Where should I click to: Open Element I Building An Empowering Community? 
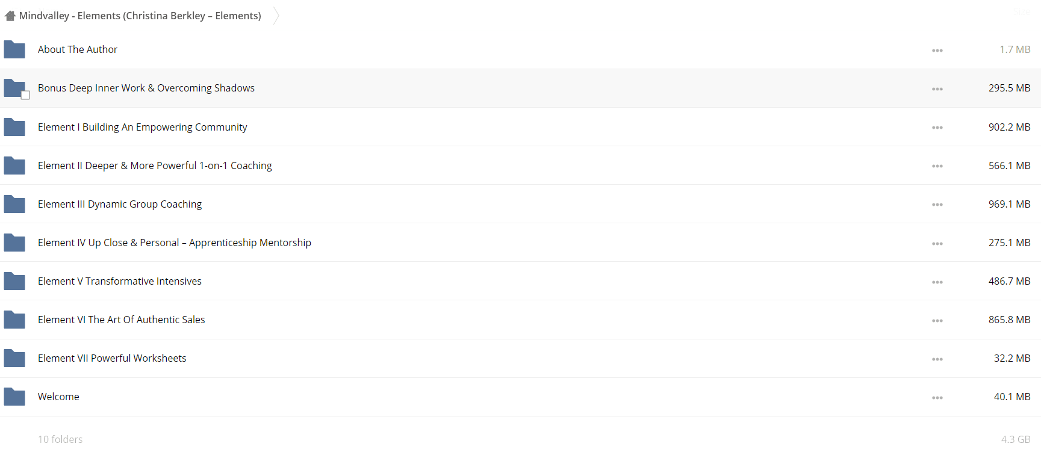[x=143, y=127]
